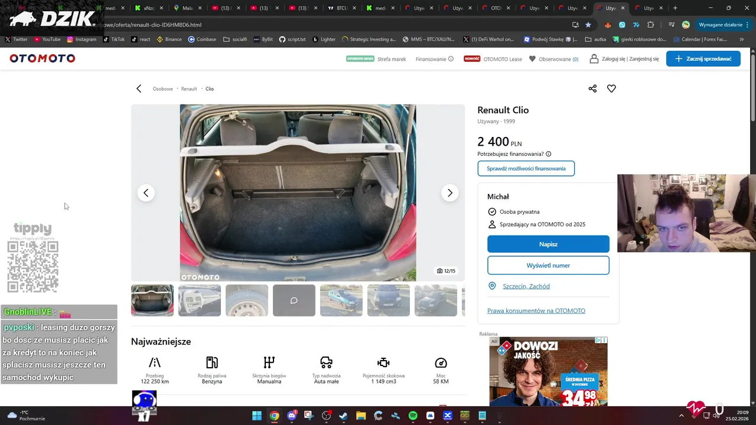Viewport: 756px width, 425px height.
Task: Click the info icon next to Finansowanie
Action: [451, 58]
